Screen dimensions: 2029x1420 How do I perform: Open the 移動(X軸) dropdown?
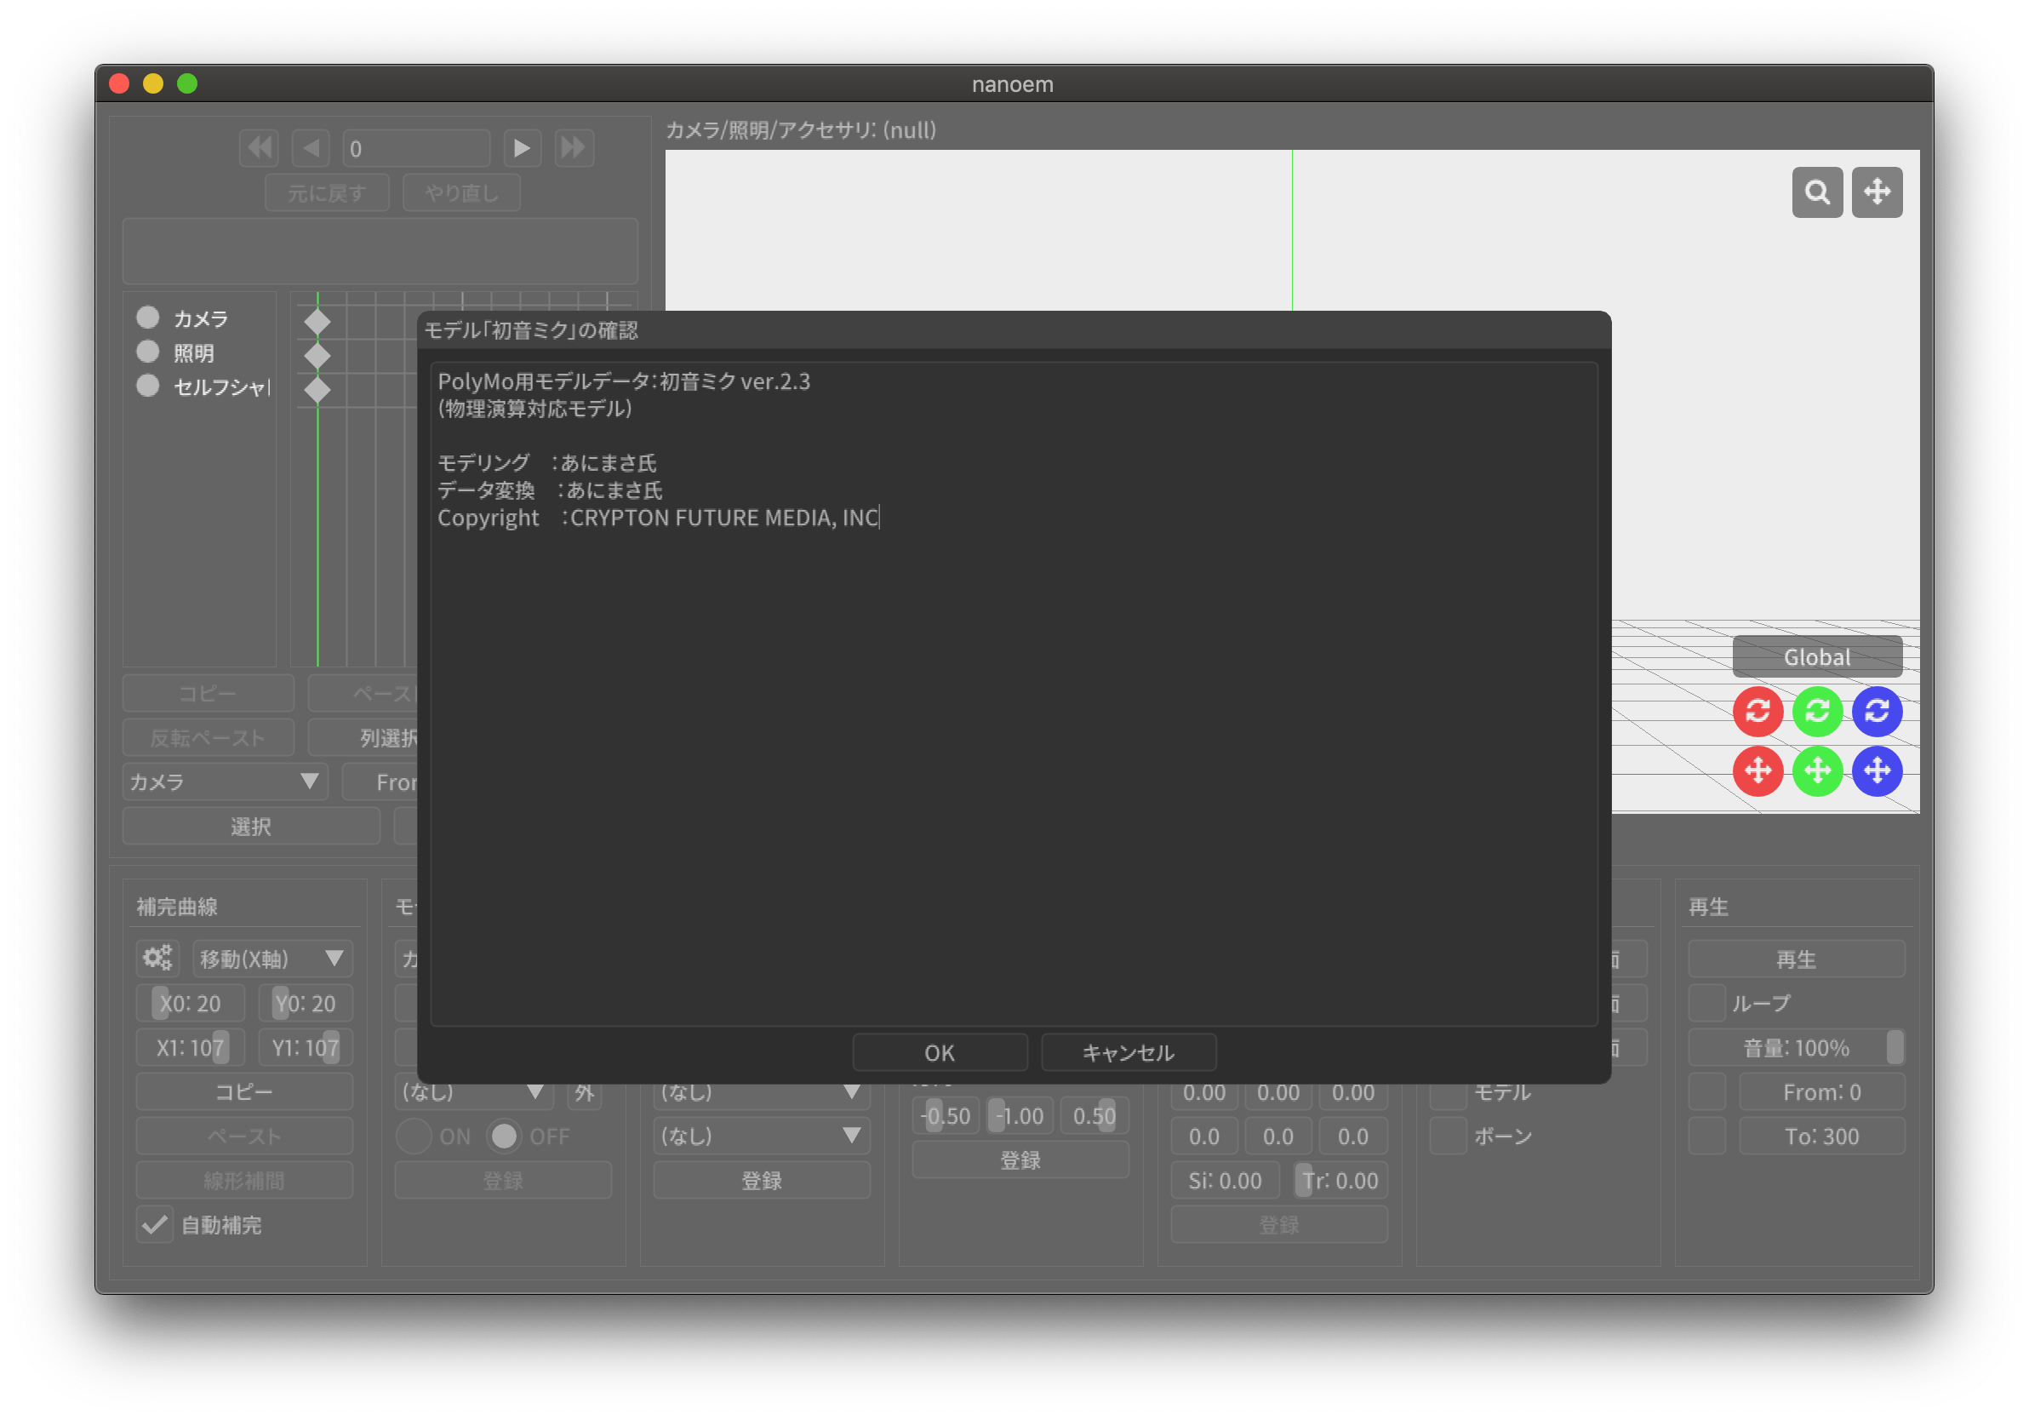pos(272,959)
